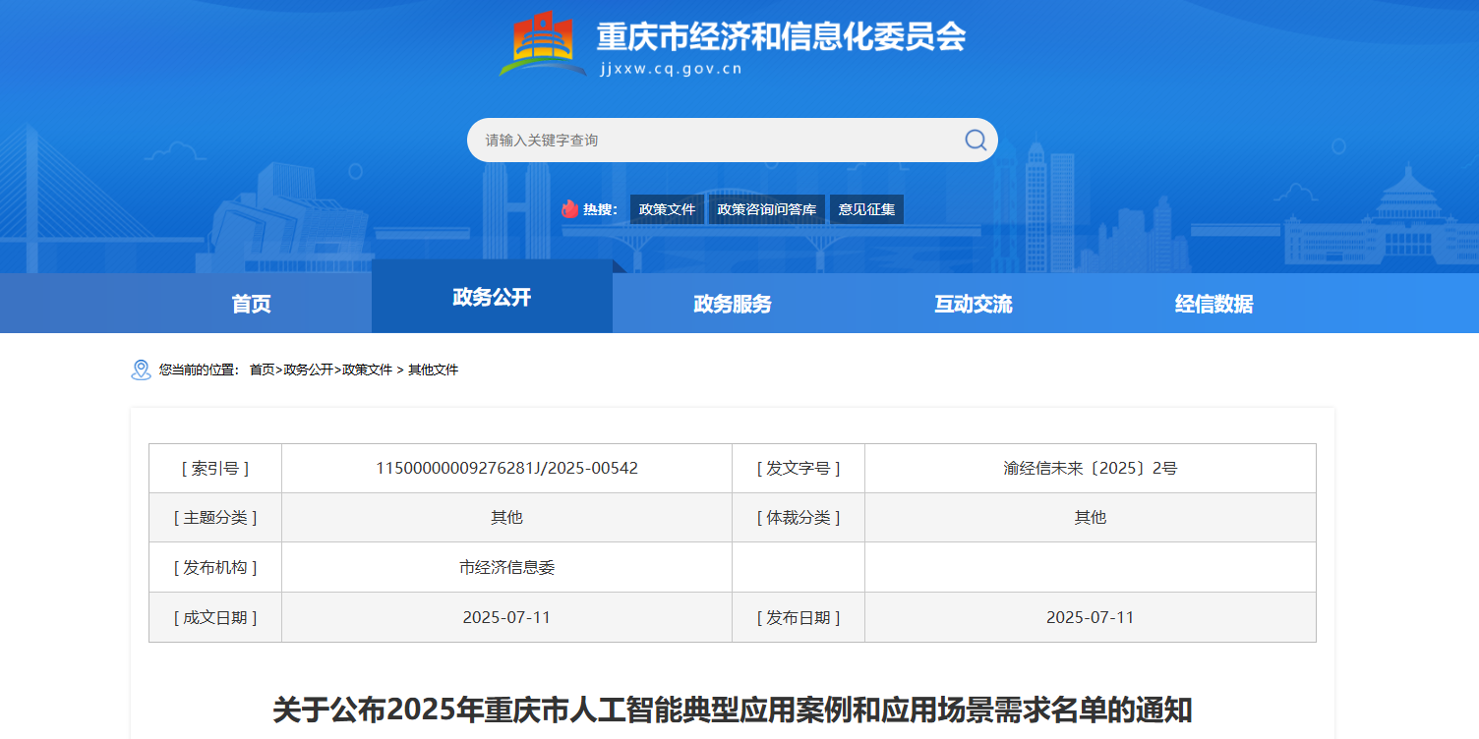
Task: Open the 互动交流 navigation tab
Action: click(x=974, y=304)
